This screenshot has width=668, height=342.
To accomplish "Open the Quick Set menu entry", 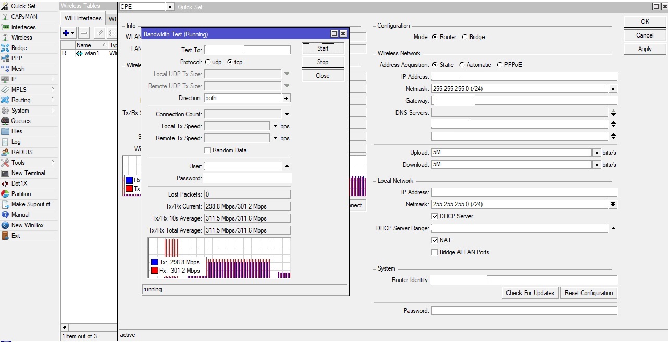I will pos(23,6).
